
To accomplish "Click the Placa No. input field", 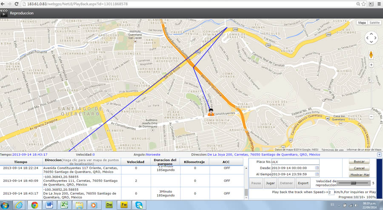I will click(x=295, y=161).
